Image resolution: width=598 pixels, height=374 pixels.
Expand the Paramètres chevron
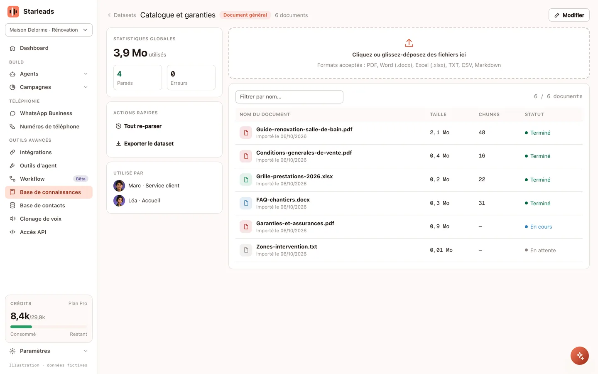coord(86,351)
